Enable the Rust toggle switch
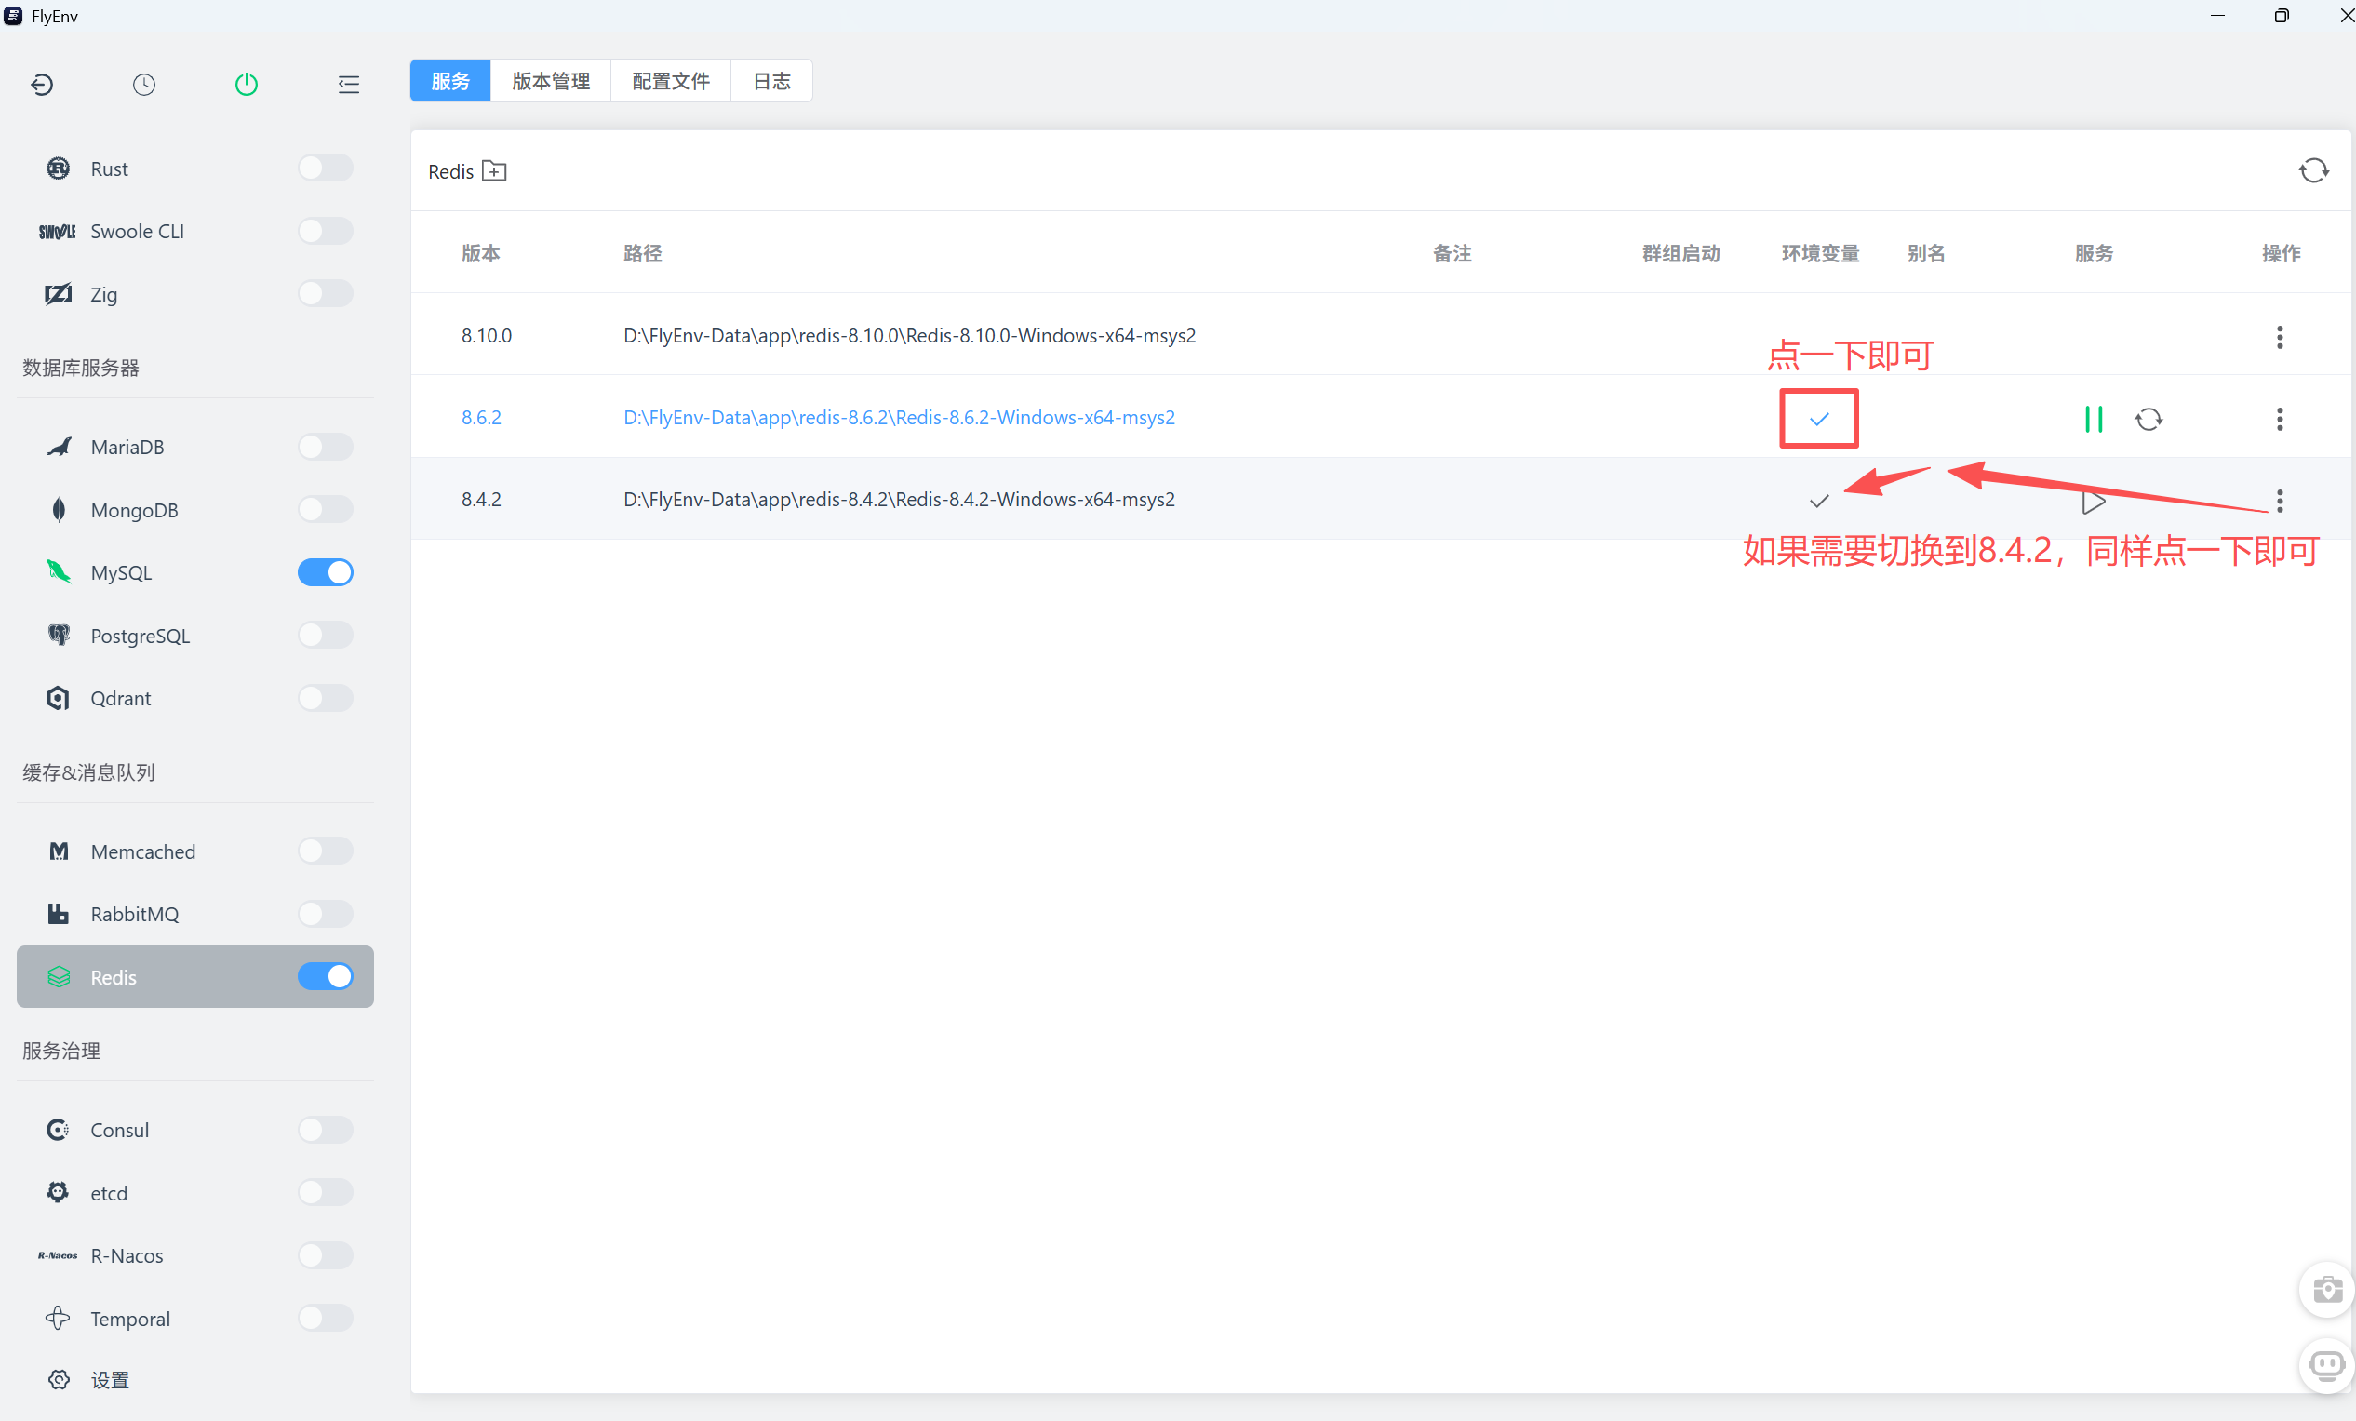Viewport: 2356px width, 1421px height. (x=325, y=168)
